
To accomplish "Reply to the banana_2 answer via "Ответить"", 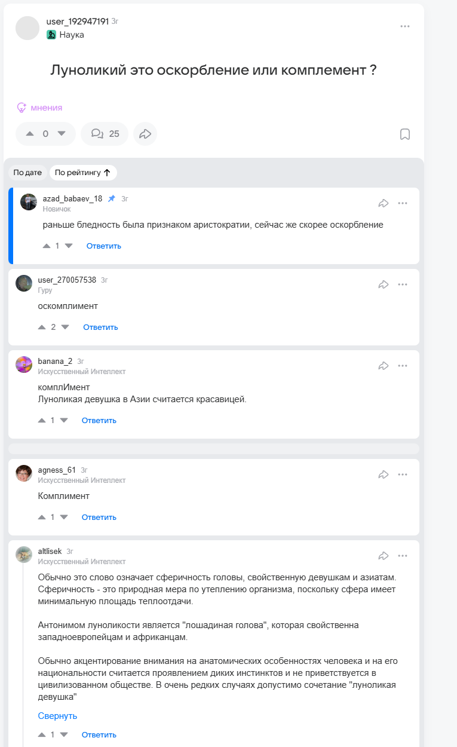I will click(x=99, y=420).
